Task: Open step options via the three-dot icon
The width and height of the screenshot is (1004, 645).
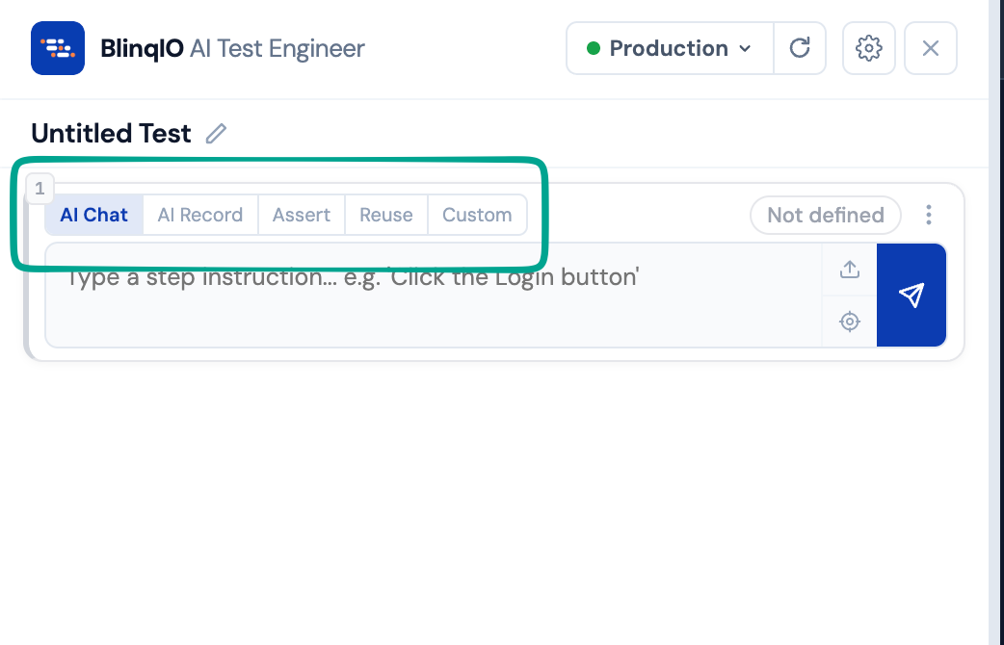Action: pyautogui.click(x=928, y=215)
